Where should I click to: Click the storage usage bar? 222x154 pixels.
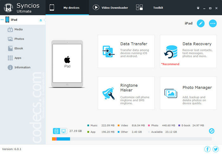click(132, 139)
